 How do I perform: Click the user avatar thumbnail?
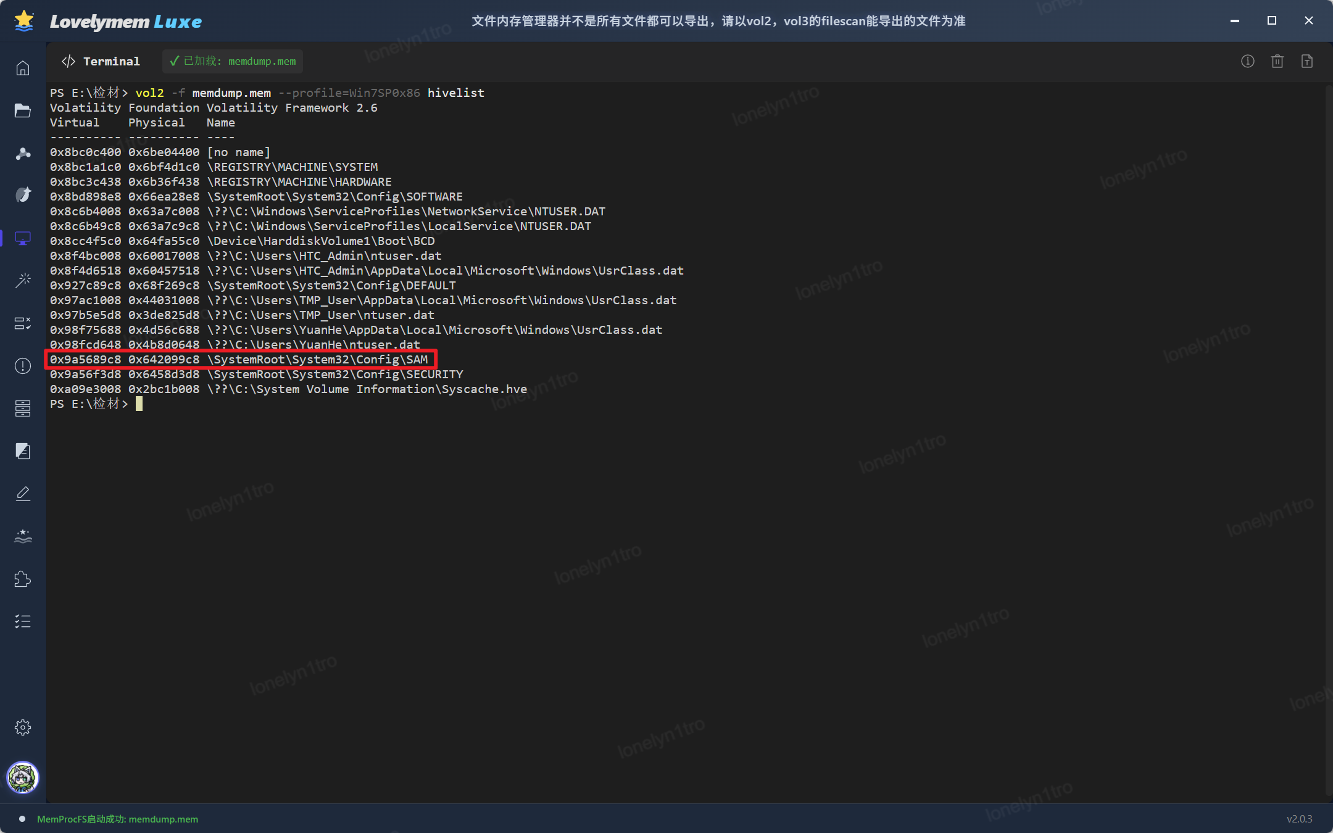click(x=23, y=777)
